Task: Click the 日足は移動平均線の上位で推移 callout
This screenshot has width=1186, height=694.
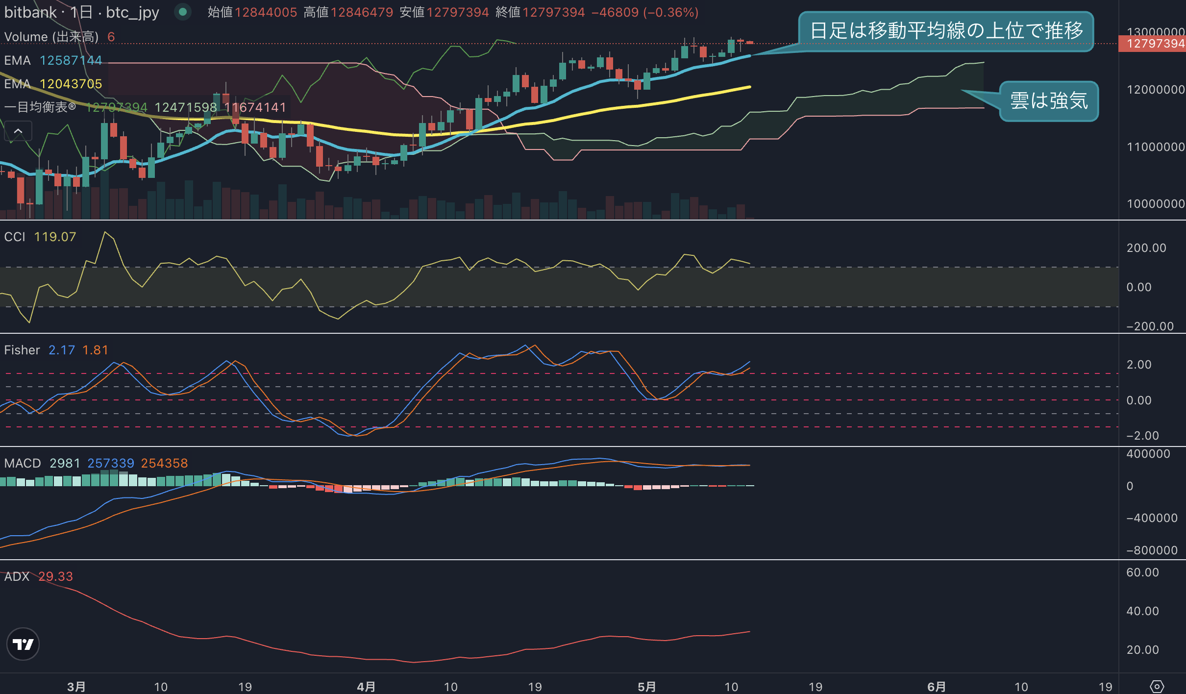Action: pyautogui.click(x=946, y=31)
